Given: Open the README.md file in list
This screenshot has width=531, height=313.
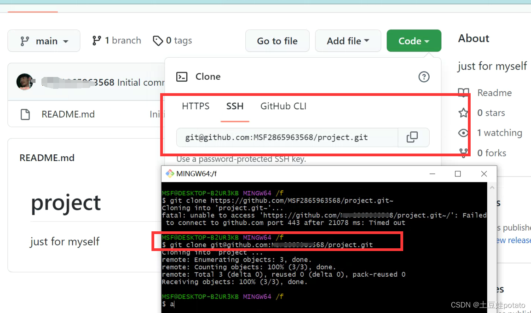Looking at the screenshot, I should [x=68, y=114].
